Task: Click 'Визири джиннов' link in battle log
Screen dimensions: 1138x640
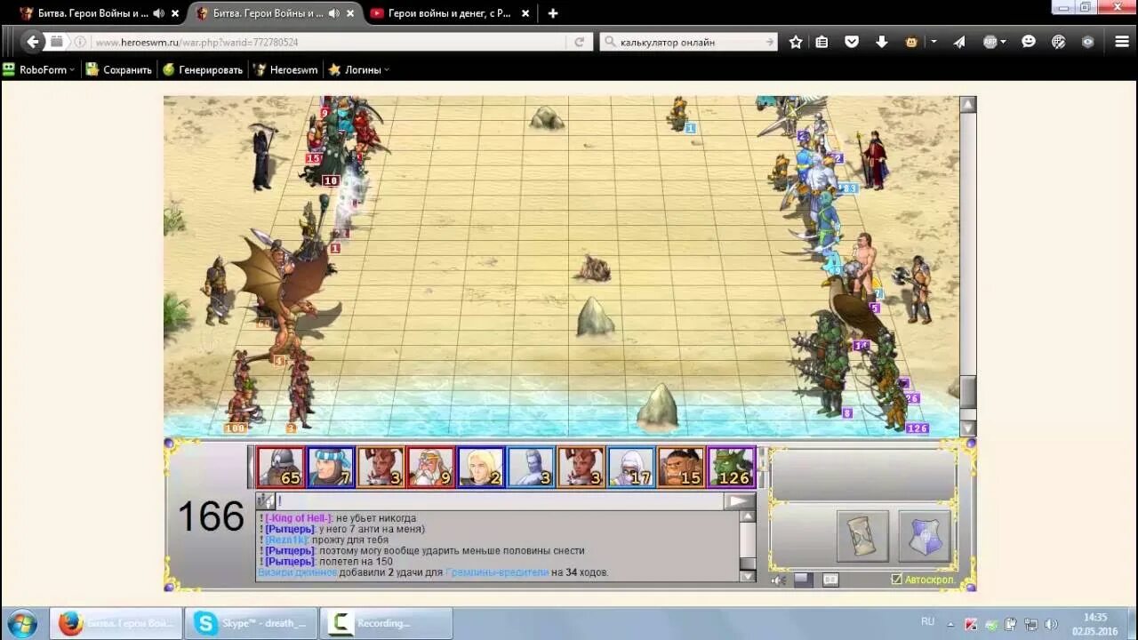Action: pos(297,572)
